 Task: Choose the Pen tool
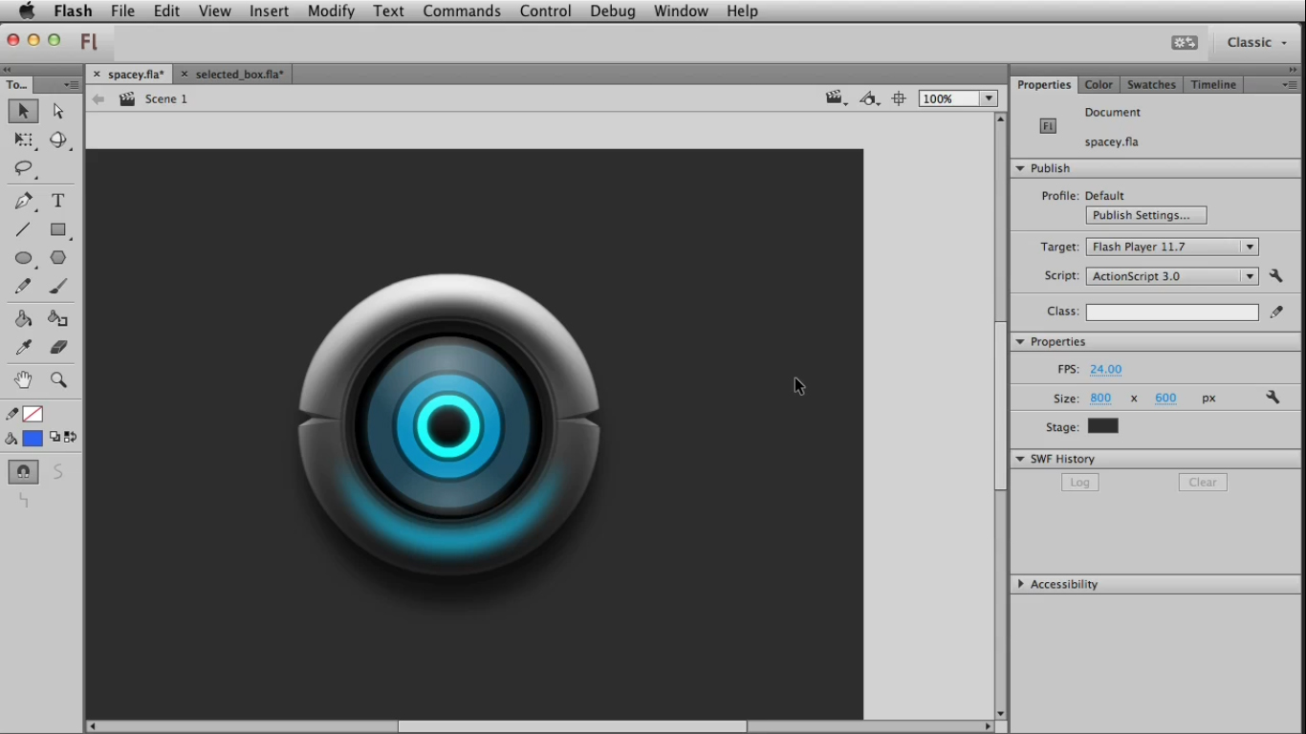(x=24, y=201)
